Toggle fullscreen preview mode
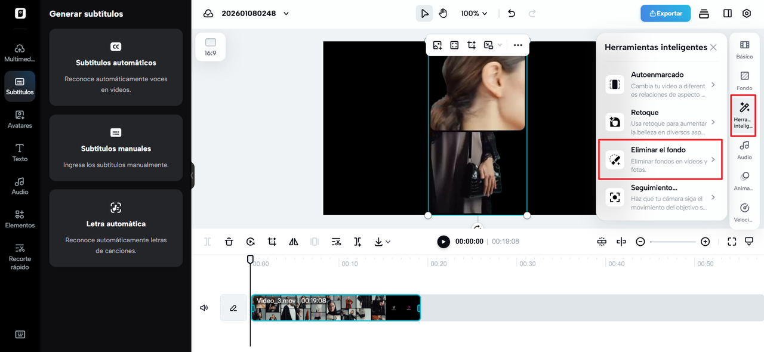This screenshot has height=352, width=764. coord(732,242)
